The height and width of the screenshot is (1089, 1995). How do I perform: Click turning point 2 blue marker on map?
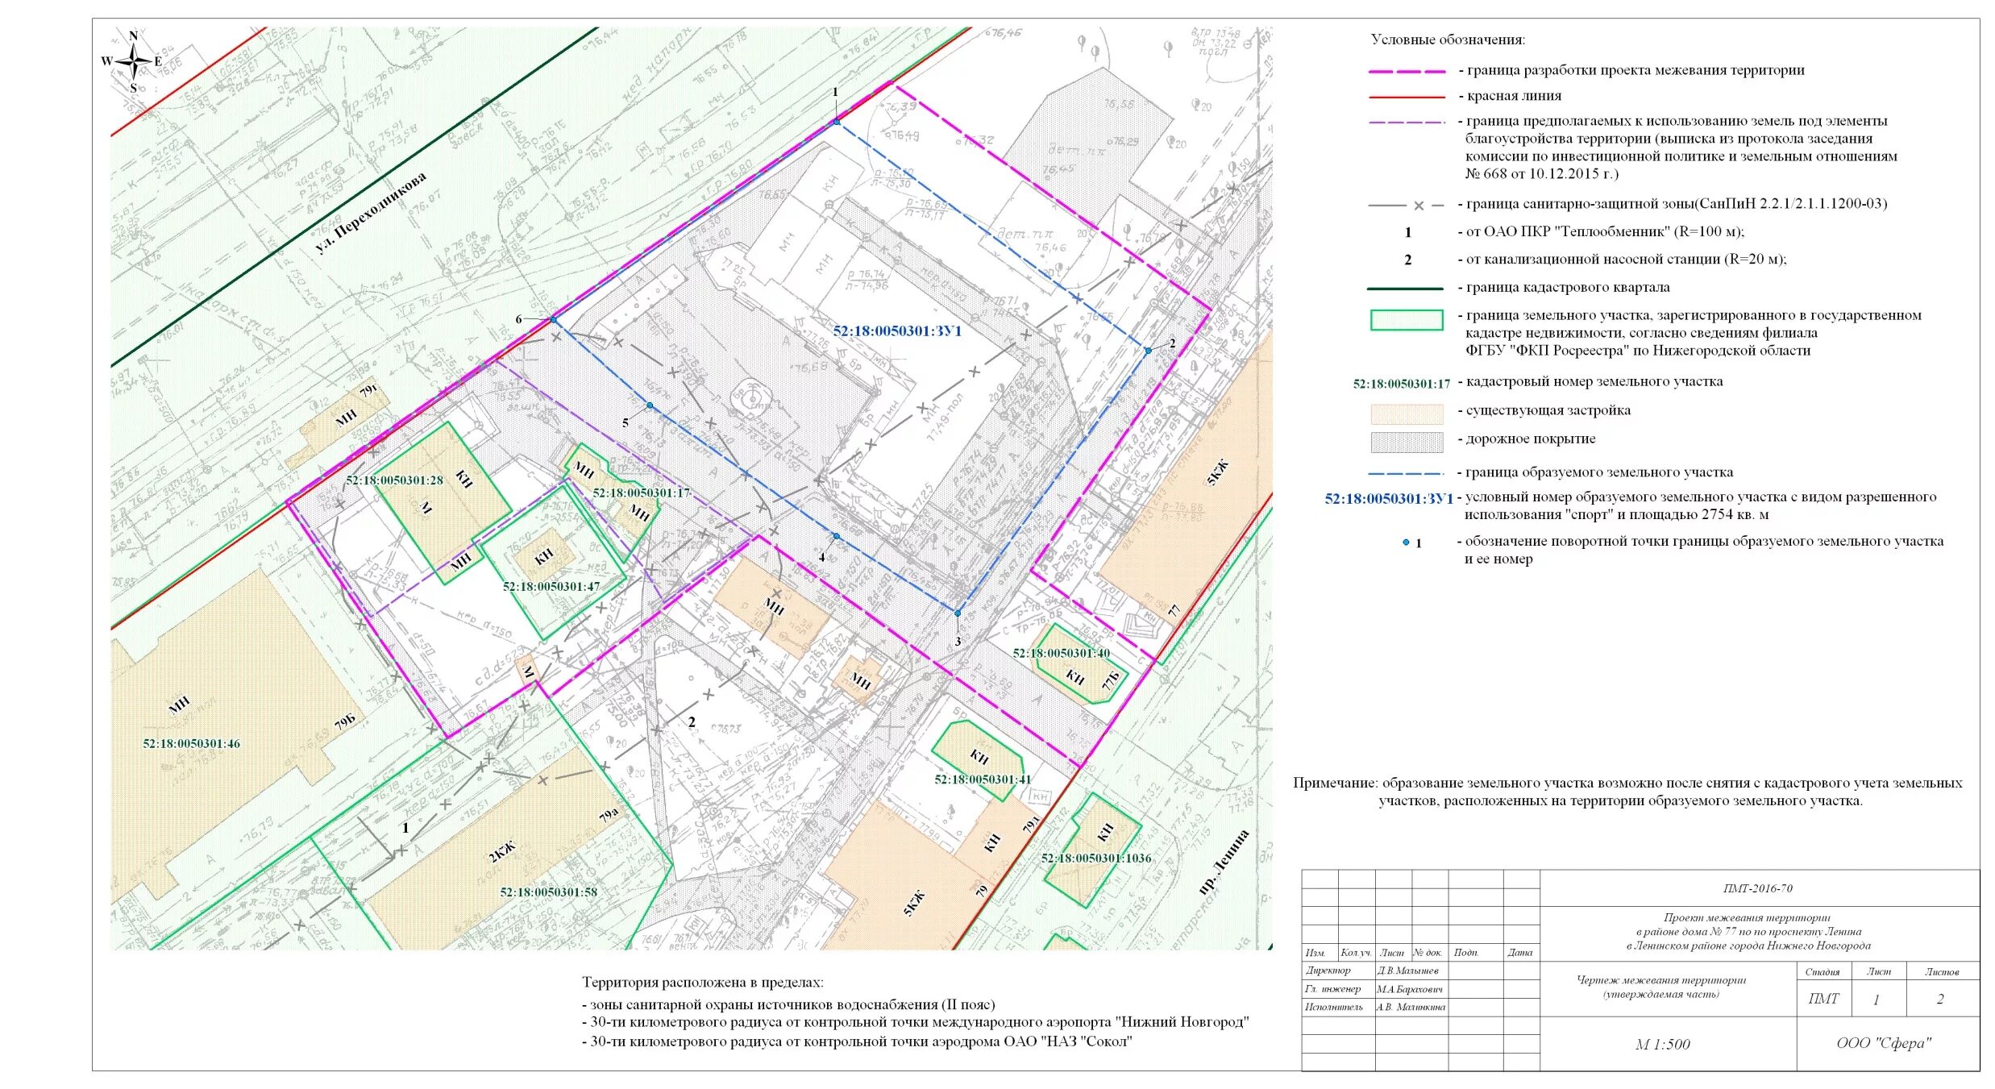coord(1148,351)
